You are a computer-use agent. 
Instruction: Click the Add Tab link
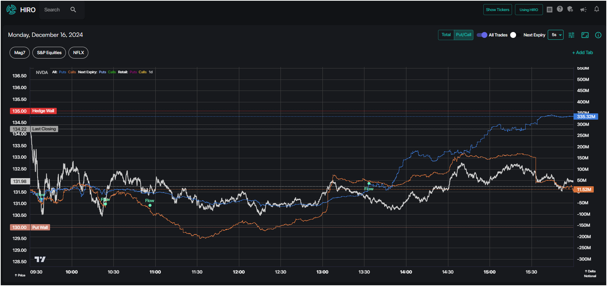(583, 53)
